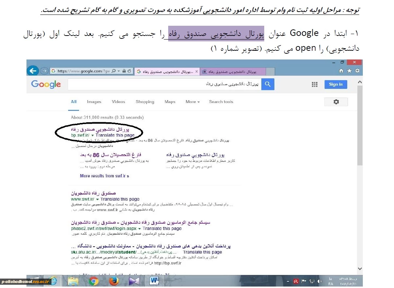Image resolution: width=394 pixels, height=288 pixels.
Task: Expand dropdown arrow next to phase2.swf.ir URL
Action: (140, 229)
